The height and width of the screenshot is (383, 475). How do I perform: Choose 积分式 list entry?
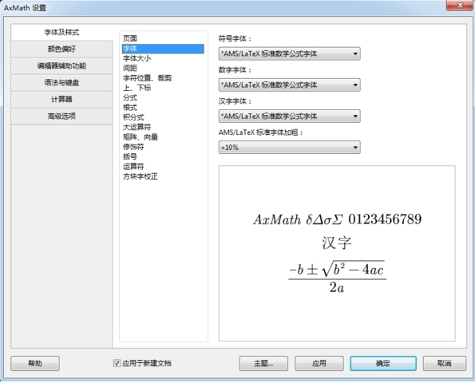point(163,117)
